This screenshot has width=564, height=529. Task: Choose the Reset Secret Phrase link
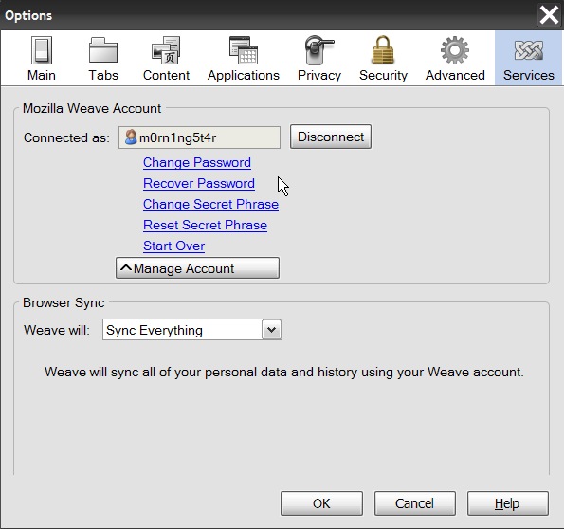(x=205, y=225)
